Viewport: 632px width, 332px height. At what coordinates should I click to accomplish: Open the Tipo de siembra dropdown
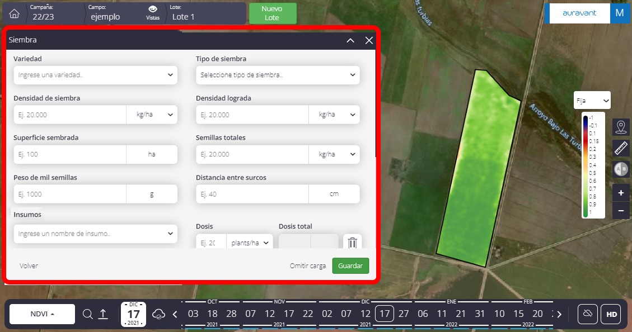[278, 75]
